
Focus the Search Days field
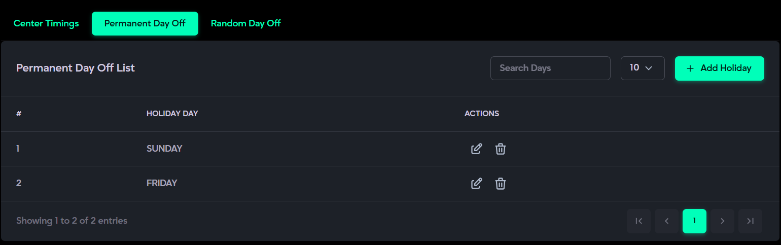[x=550, y=68]
